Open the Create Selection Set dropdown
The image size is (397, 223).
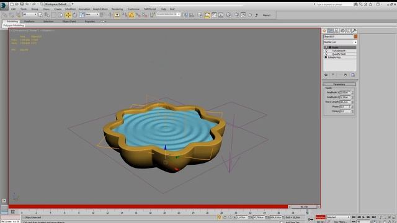[168, 14]
